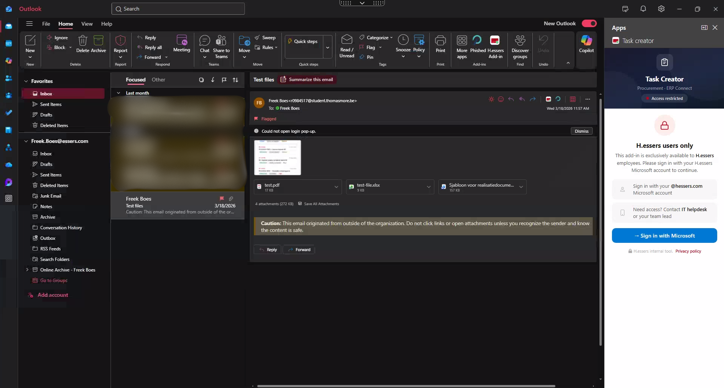Toggle the navigation pane hamburger menu
This screenshot has width=724, height=388.
point(29,24)
